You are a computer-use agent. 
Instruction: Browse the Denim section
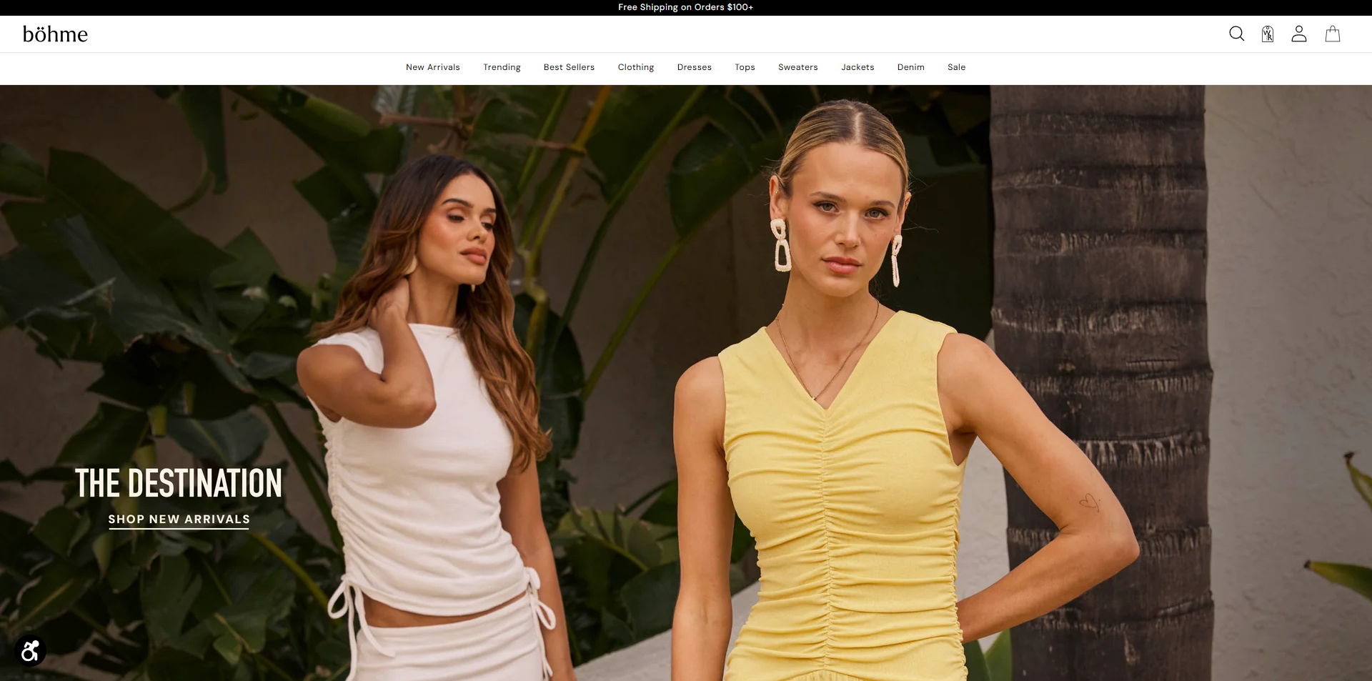[910, 67]
